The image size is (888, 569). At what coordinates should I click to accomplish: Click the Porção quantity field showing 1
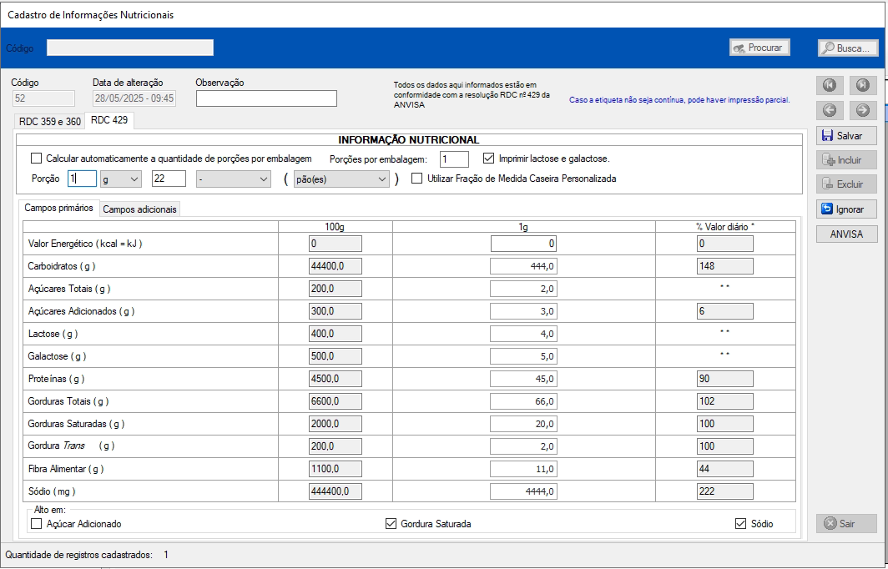pos(82,179)
